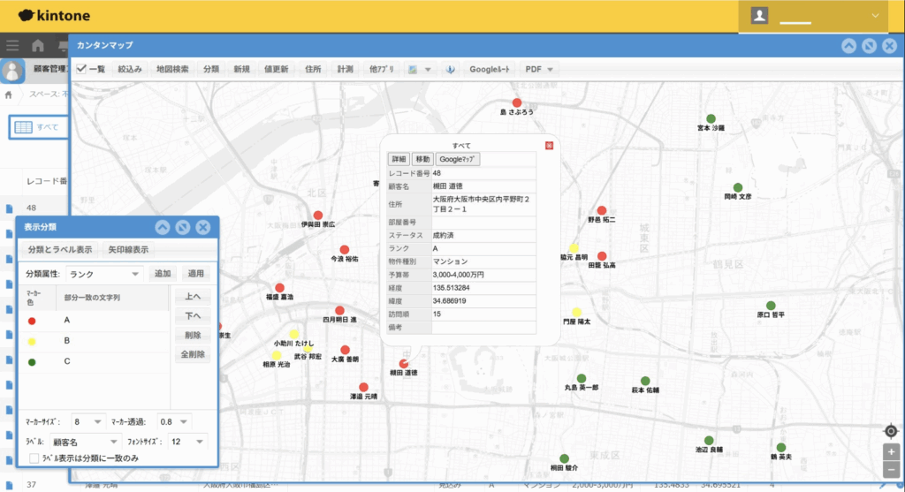Screen dimensions: 905x492
Task: Close the record info popup
Action: pos(548,145)
